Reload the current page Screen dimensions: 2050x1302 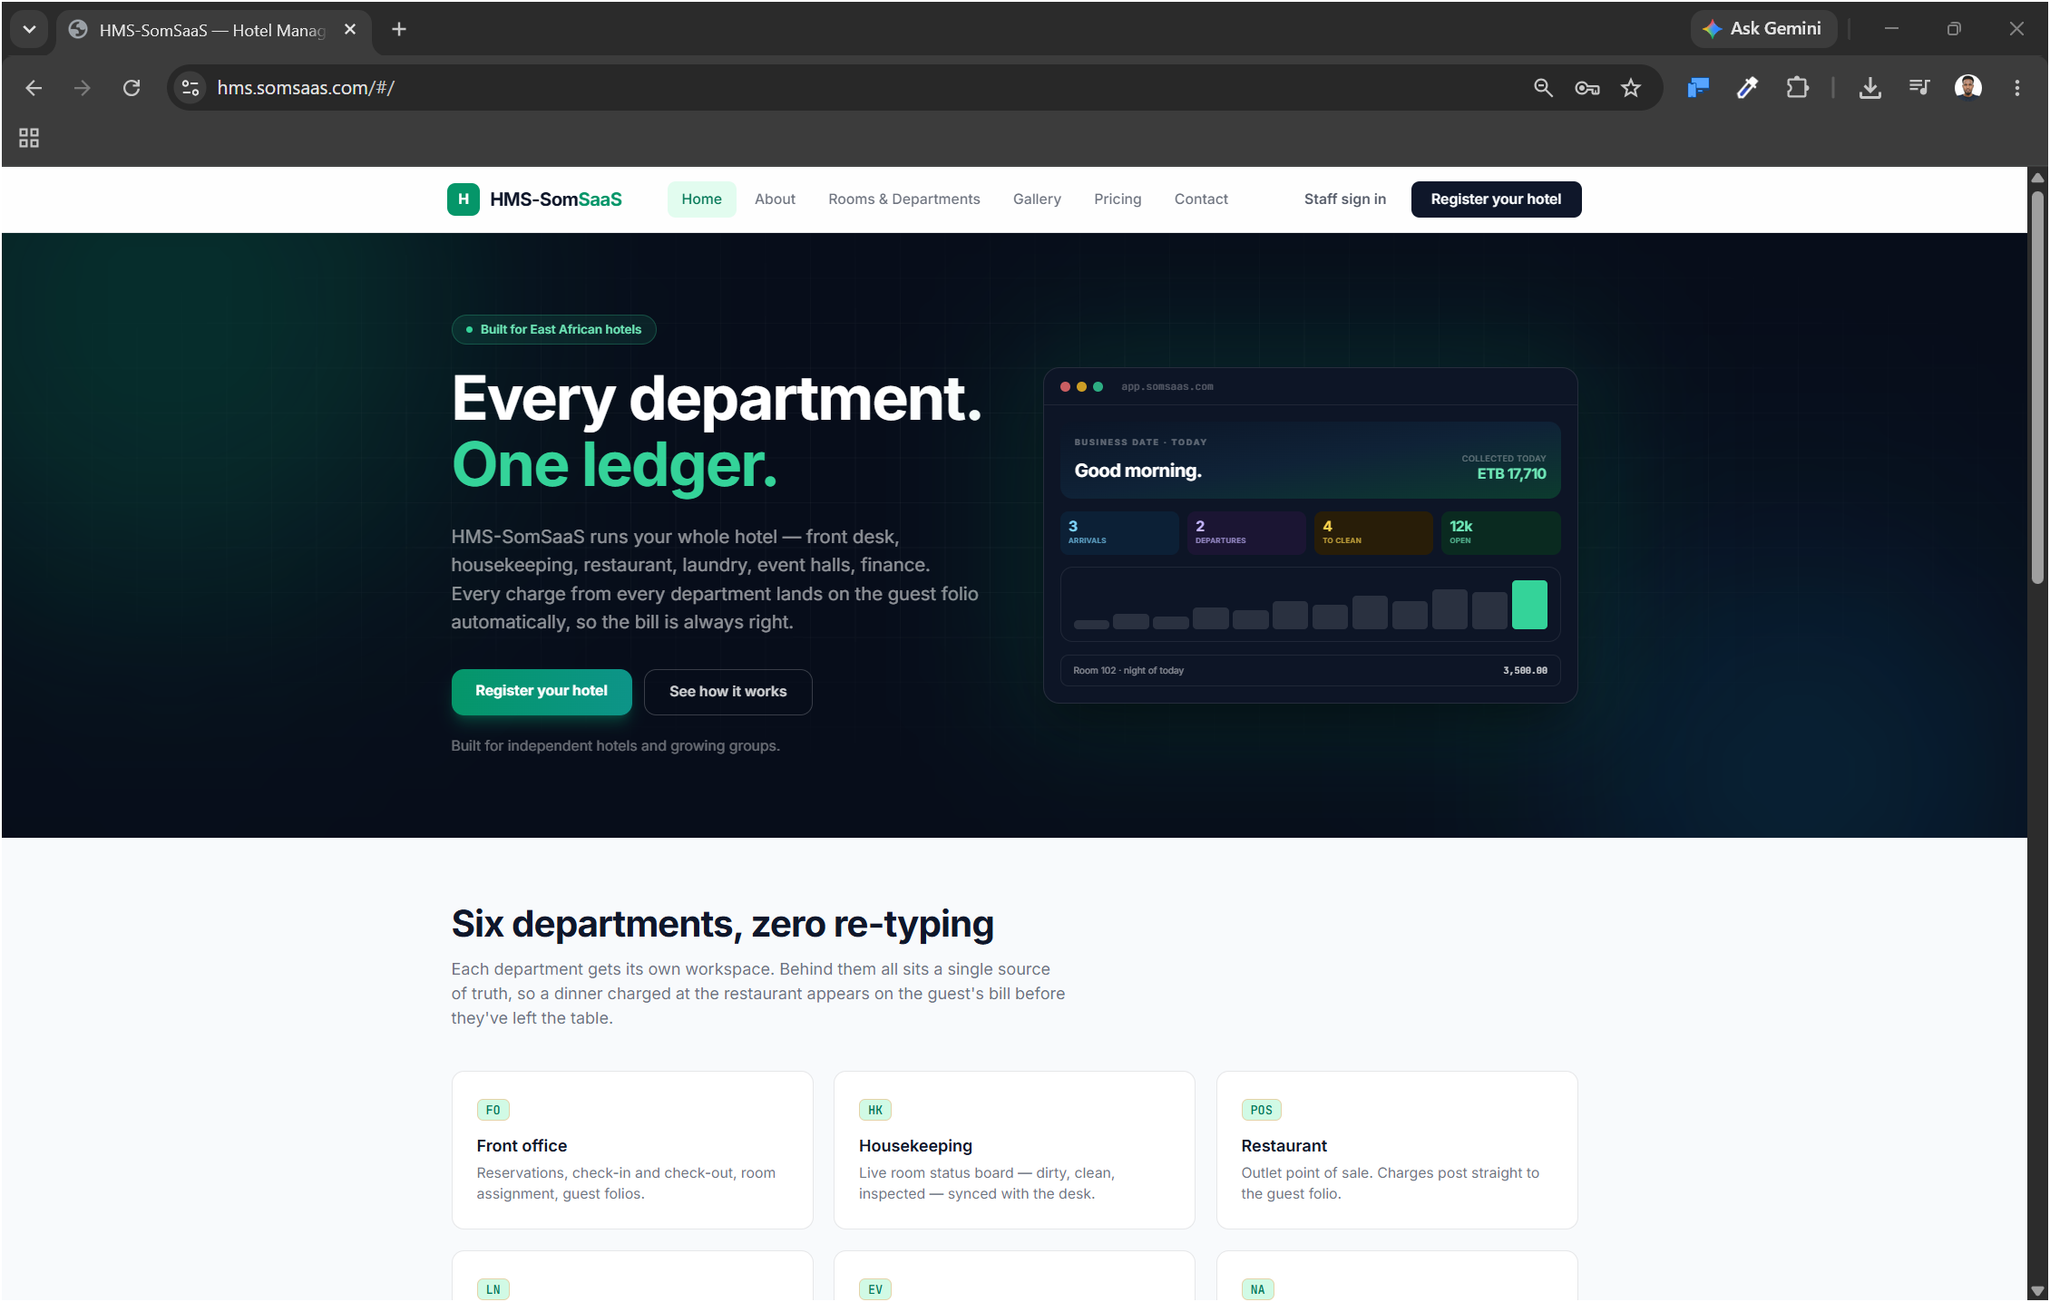click(x=132, y=88)
